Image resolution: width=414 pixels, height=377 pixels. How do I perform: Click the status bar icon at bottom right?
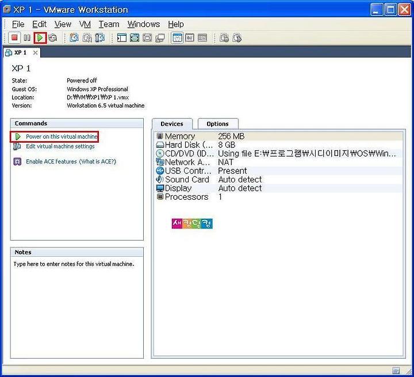click(x=396, y=371)
